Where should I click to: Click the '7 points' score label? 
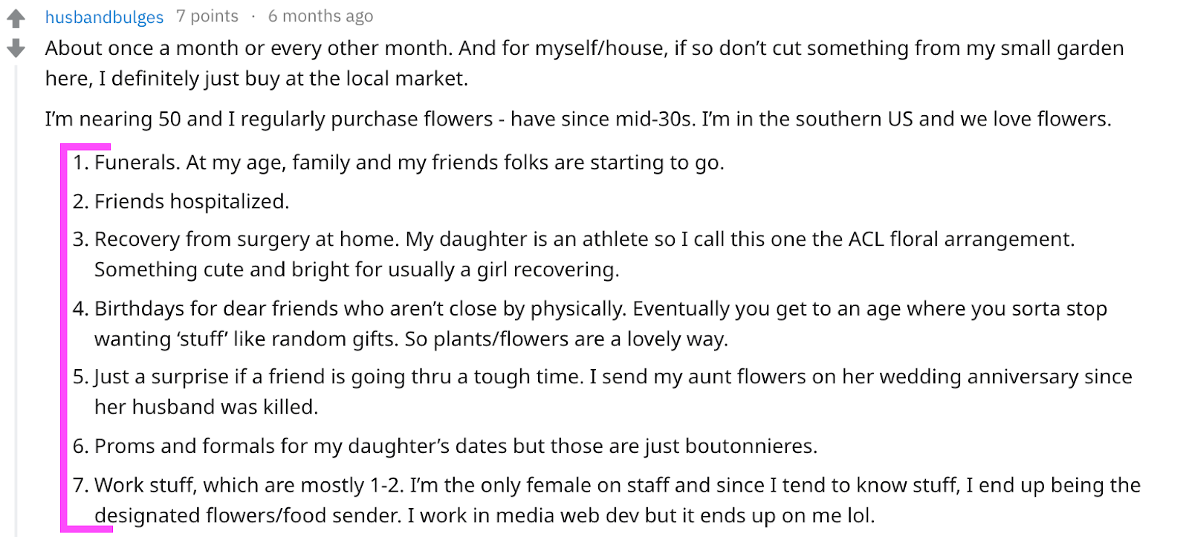pyautogui.click(x=207, y=16)
